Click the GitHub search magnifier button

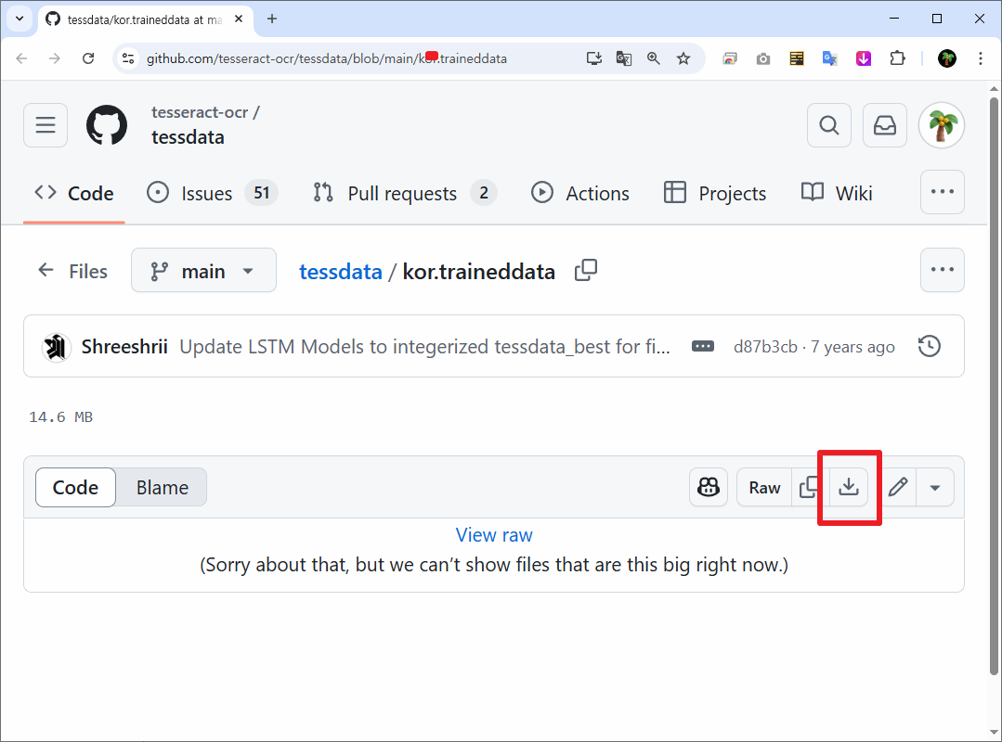point(829,125)
